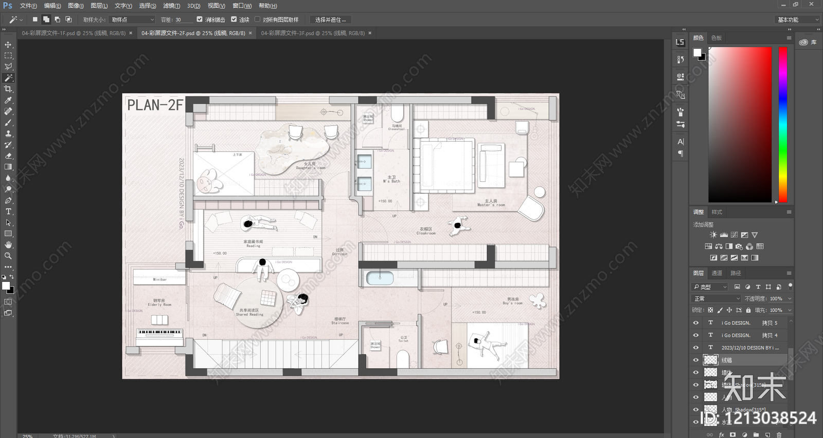
Task: Open the 基本功能 workspace dropdown
Action: pyautogui.click(x=797, y=20)
